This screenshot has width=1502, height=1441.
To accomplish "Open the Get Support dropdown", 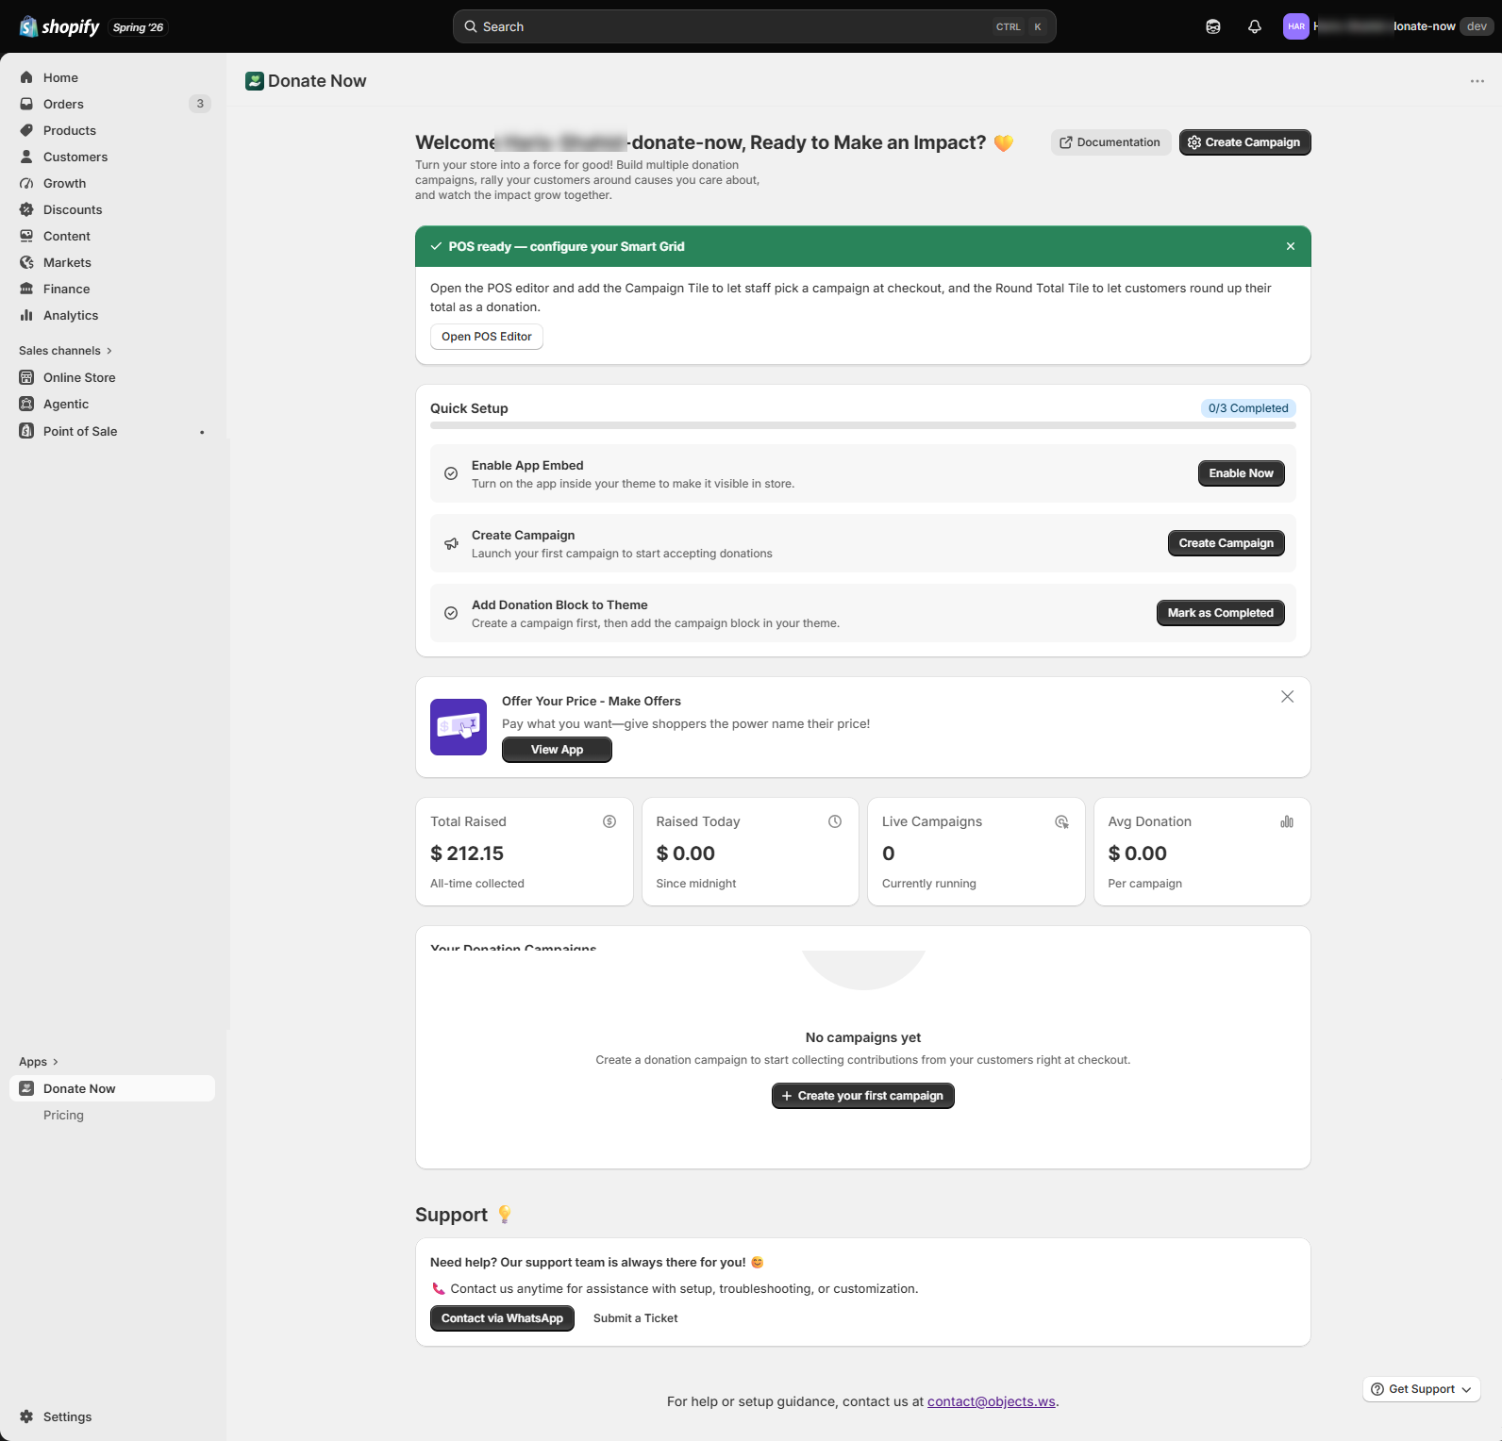I will tap(1422, 1389).
